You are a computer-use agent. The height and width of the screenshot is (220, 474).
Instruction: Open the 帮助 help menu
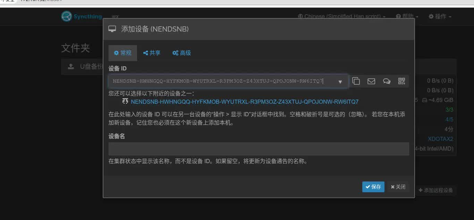[x=406, y=16]
